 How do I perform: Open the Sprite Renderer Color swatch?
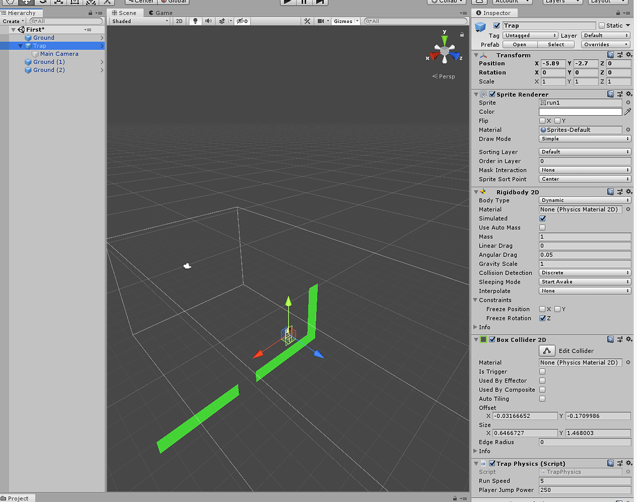click(x=580, y=111)
